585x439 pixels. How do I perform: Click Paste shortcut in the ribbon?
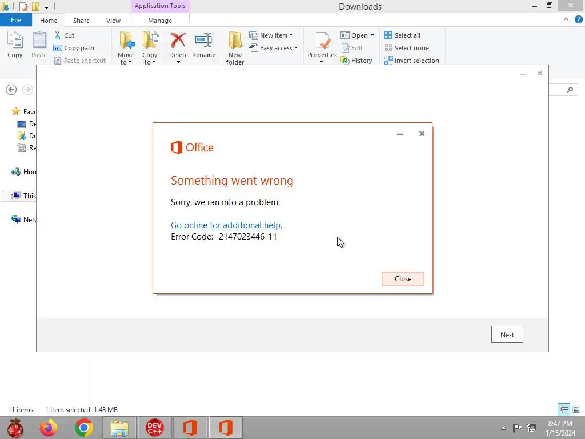coord(80,61)
